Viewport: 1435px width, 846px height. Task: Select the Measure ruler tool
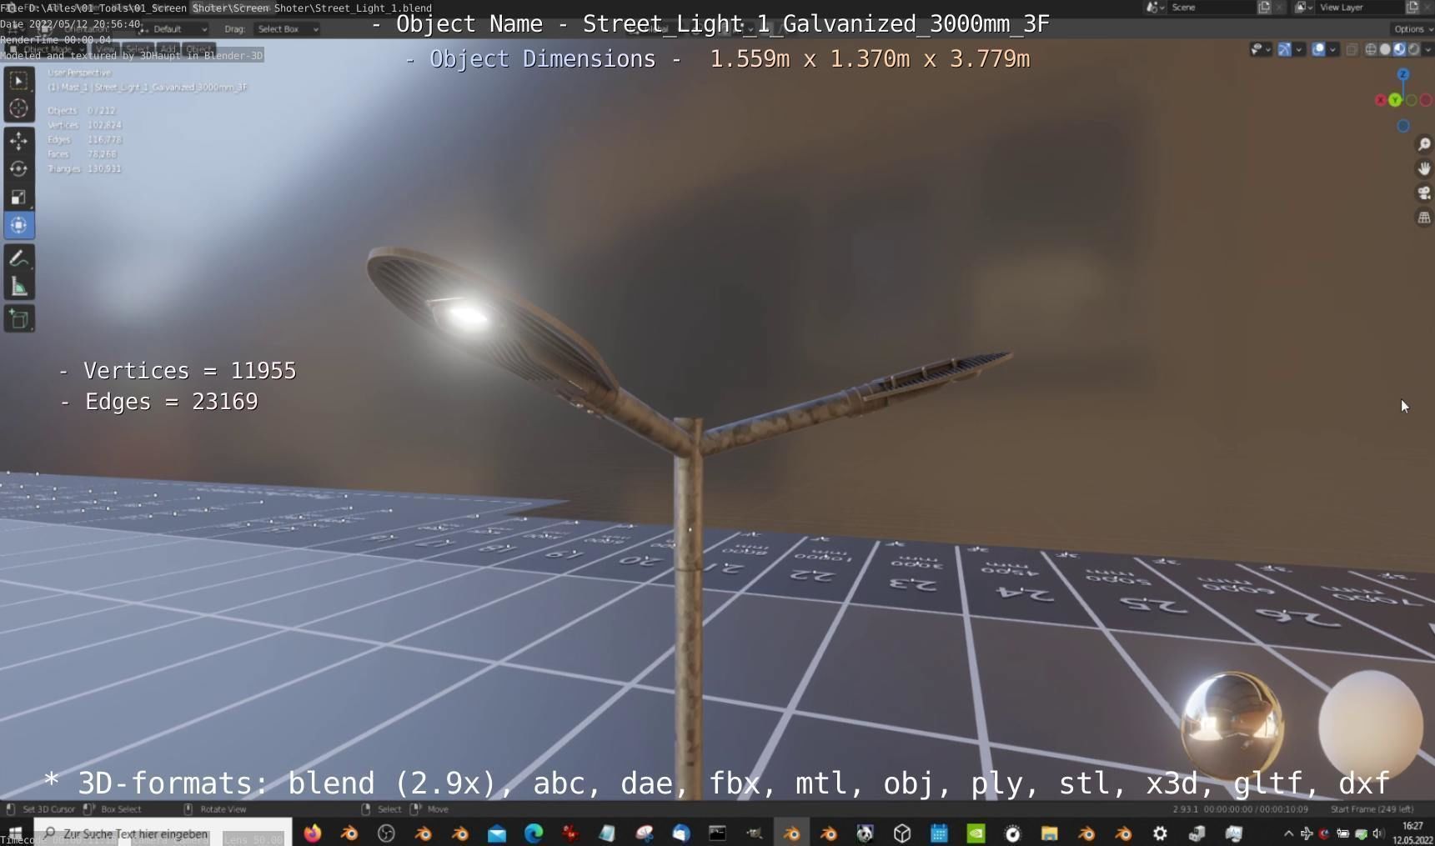pos(18,288)
